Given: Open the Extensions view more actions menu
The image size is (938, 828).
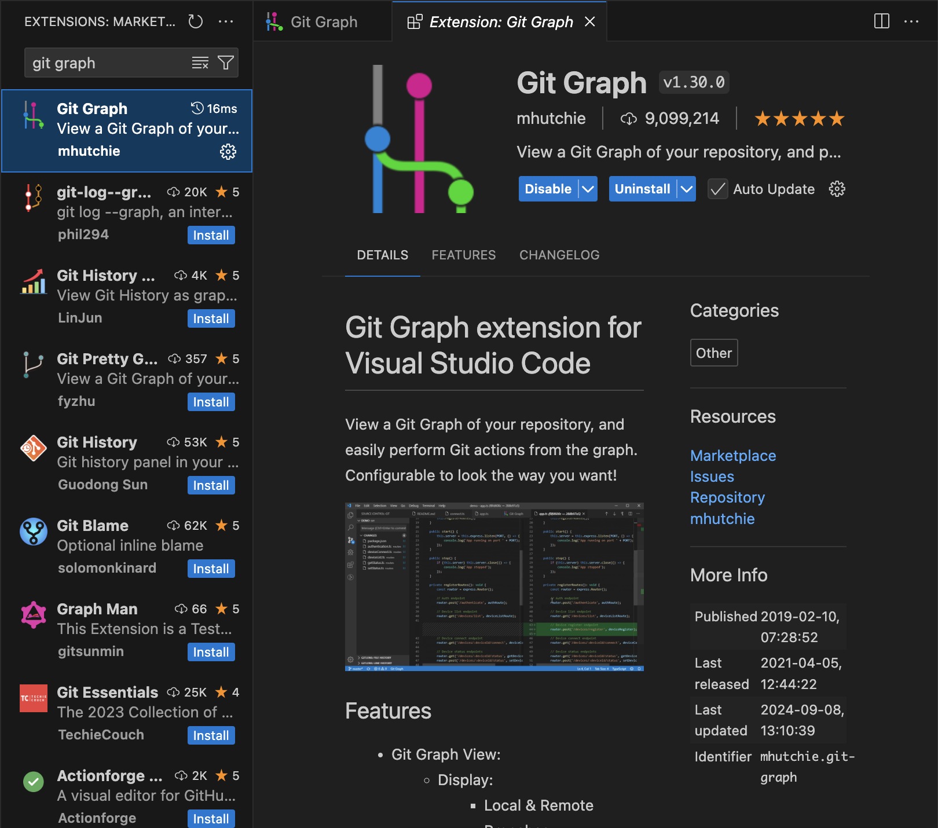Looking at the screenshot, I should [x=226, y=22].
